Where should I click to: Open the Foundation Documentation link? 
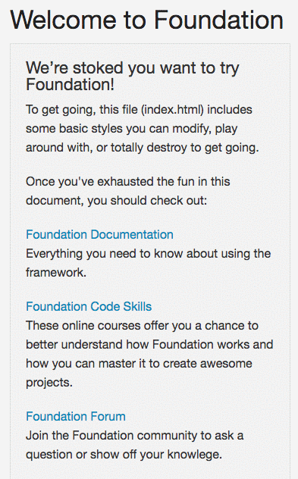99,235
